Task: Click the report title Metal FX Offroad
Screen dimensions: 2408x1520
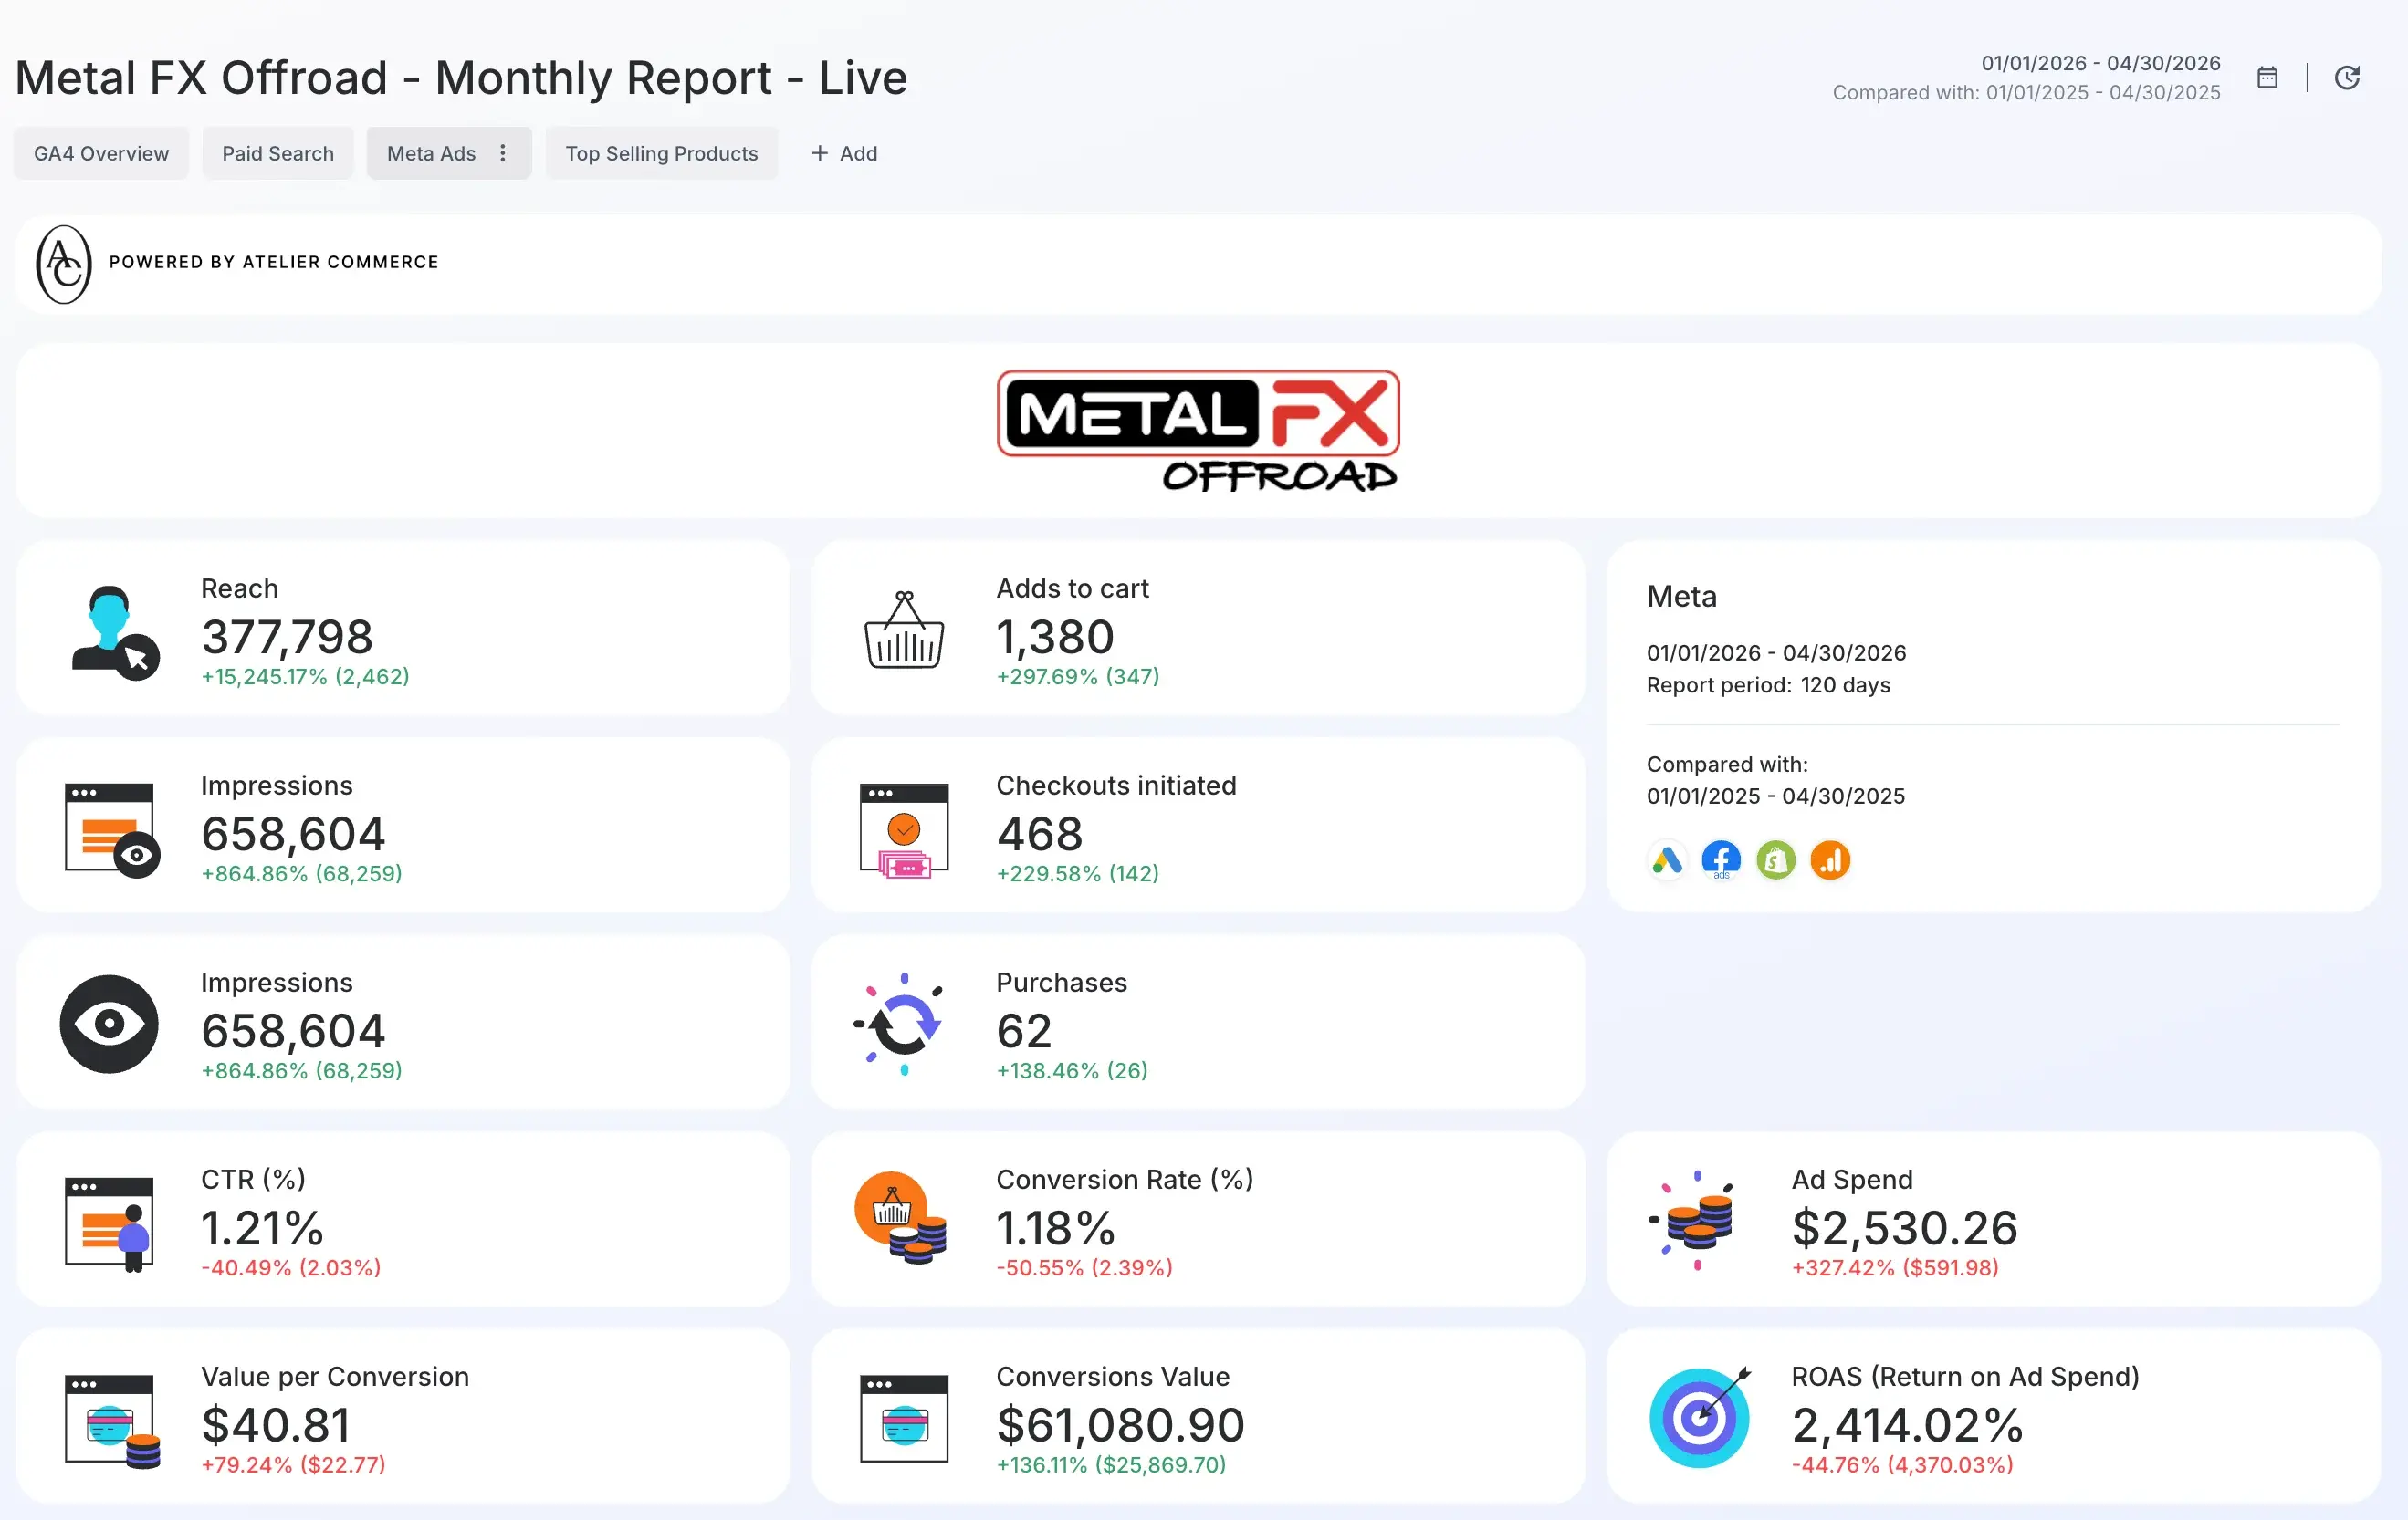Action: [x=461, y=77]
